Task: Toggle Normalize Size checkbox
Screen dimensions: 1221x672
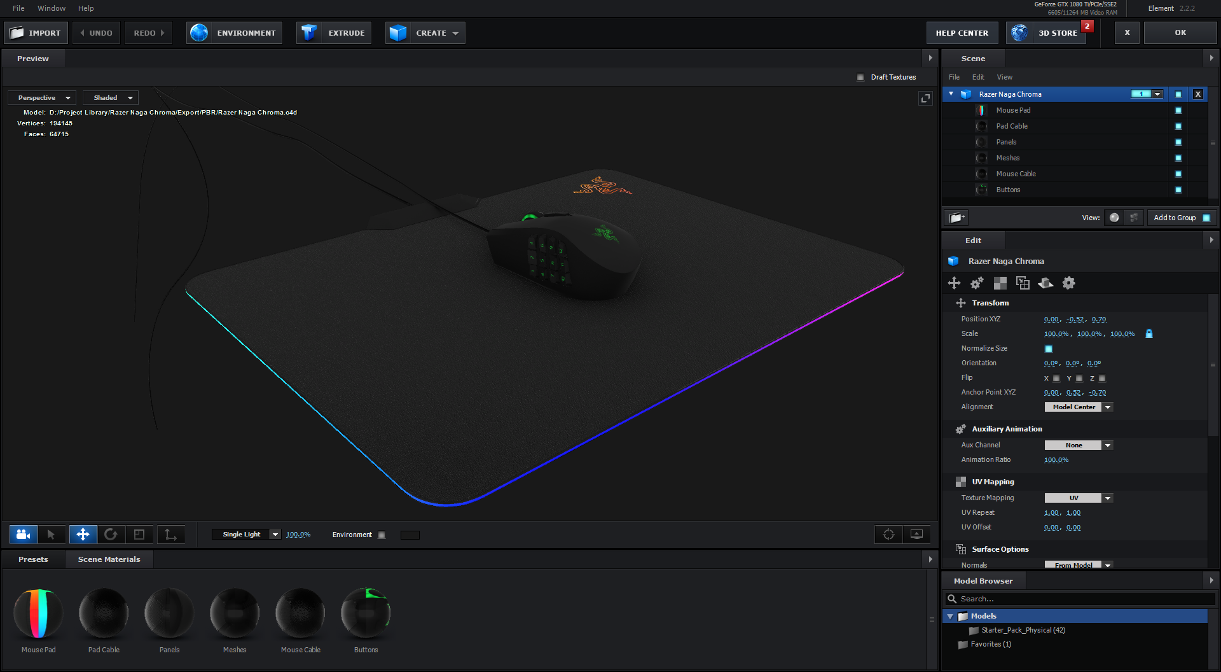Action: [x=1049, y=349]
